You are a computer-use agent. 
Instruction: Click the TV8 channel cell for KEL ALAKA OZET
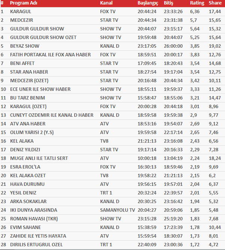tap(104, 175)
